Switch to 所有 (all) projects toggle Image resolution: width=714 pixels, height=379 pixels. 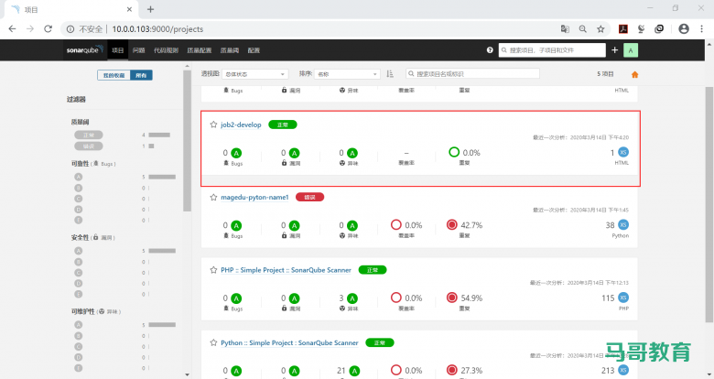[141, 75]
